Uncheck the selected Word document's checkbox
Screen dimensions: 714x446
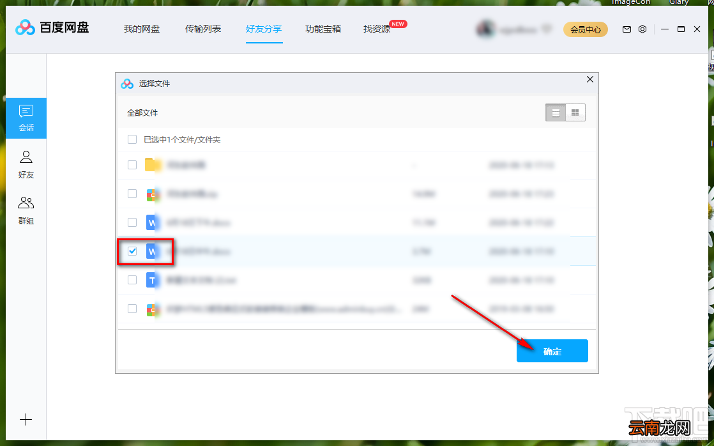(x=132, y=251)
